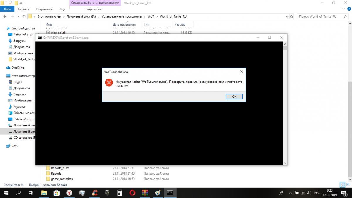Open Изображения under Быстрый доступ
Image resolution: width=352 pixels, height=198 pixels.
pyautogui.click(x=23, y=53)
